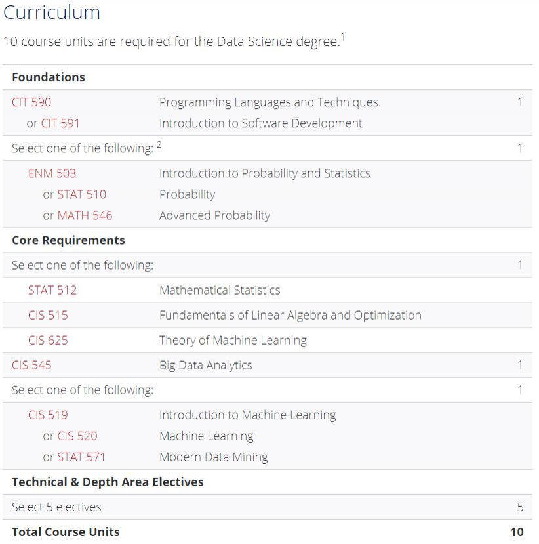The width and height of the screenshot is (539, 544).
Task: Click the Foundations section header
Action: coord(49,77)
